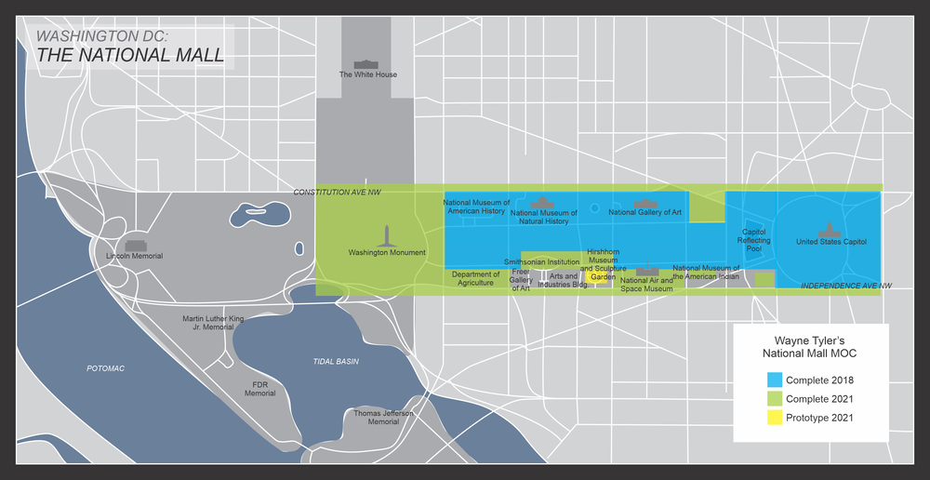Click 'Hirshhorn Museum and Sculpture Garden' label
Viewport: 930px width, 480px height.
click(x=603, y=264)
